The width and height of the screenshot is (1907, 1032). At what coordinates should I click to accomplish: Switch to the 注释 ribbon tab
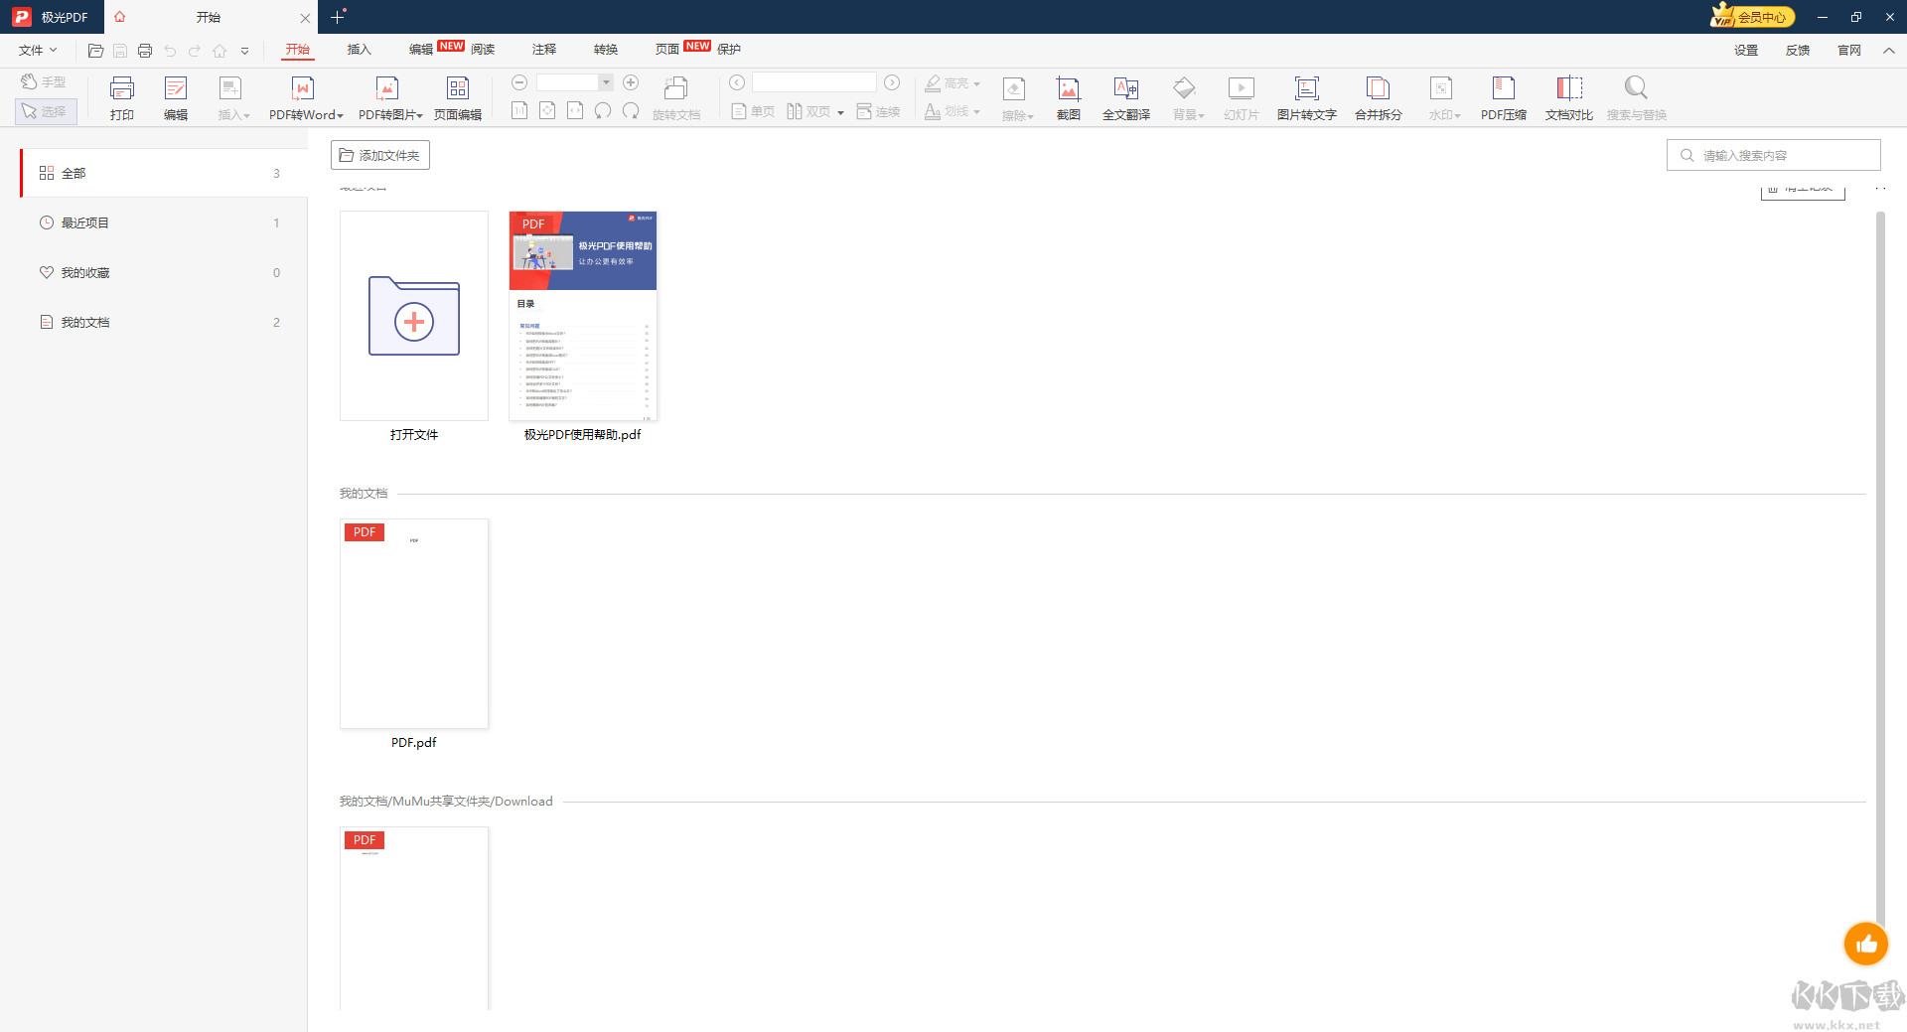(x=544, y=50)
